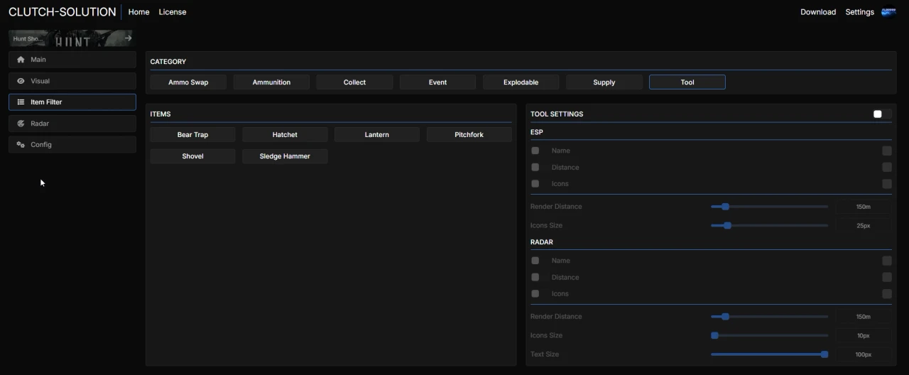Choose the Sledge Hammer item
909x375 pixels.
pos(285,156)
